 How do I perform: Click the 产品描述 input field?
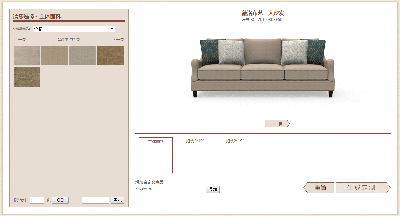tap(179, 189)
